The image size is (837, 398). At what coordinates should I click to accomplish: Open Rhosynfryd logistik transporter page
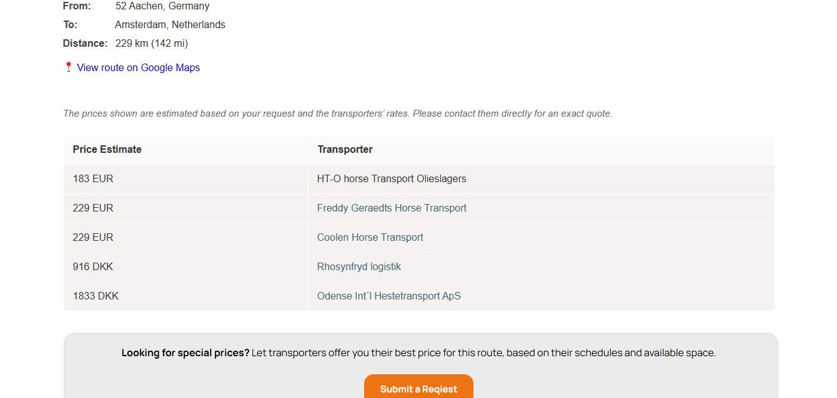tap(359, 266)
